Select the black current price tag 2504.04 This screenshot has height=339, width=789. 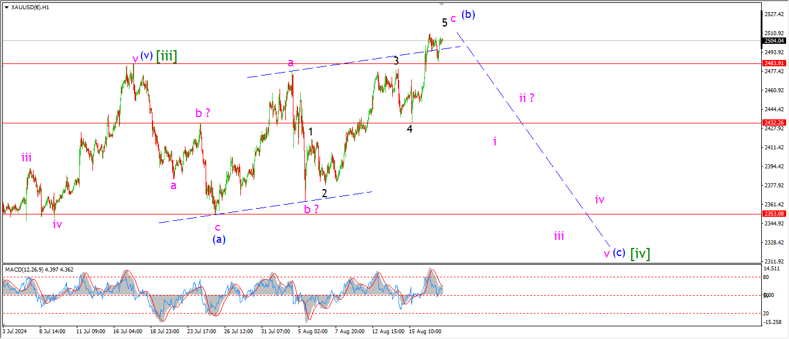click(x=773, y=41)
